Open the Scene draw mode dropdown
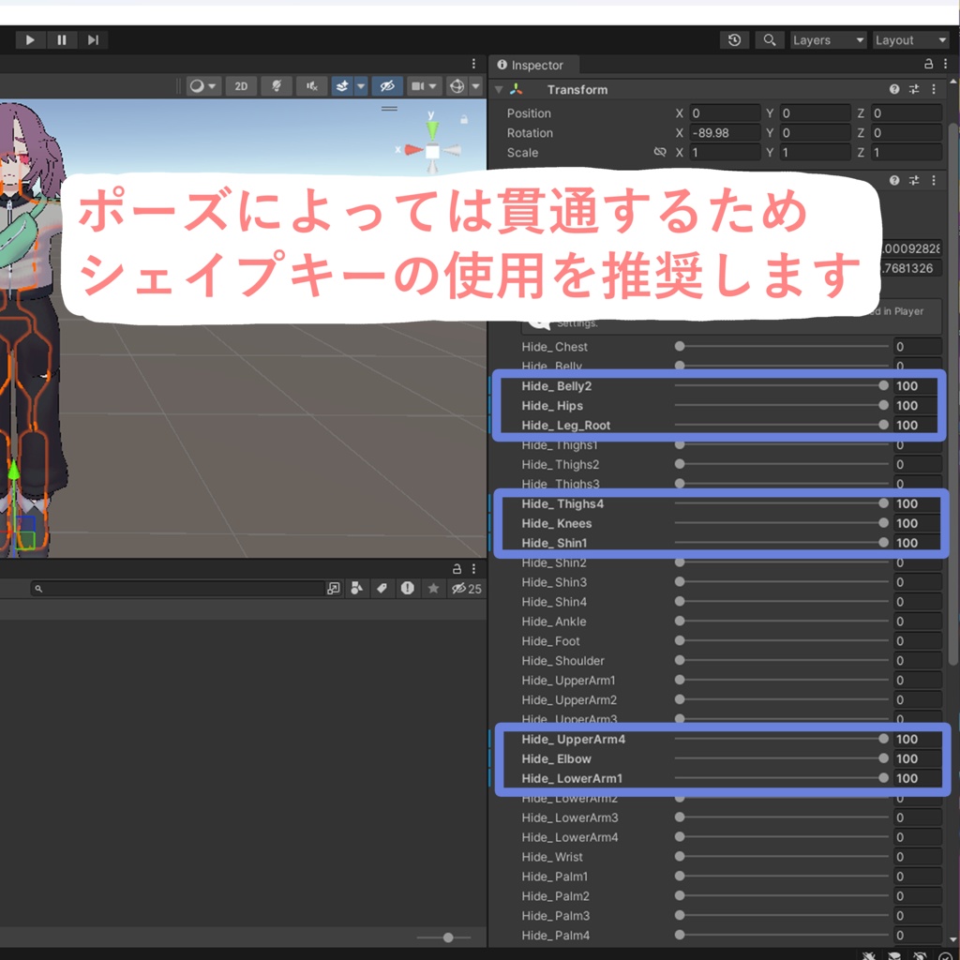This screenshot has height=960, width=960. click(203, 86)
